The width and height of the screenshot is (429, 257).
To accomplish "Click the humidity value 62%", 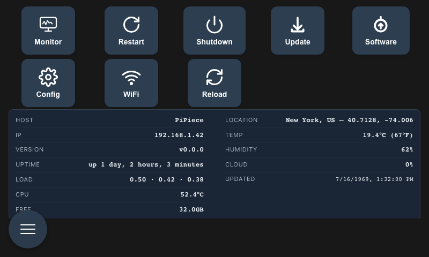I will pyautogui.click(x=407, y=150).
